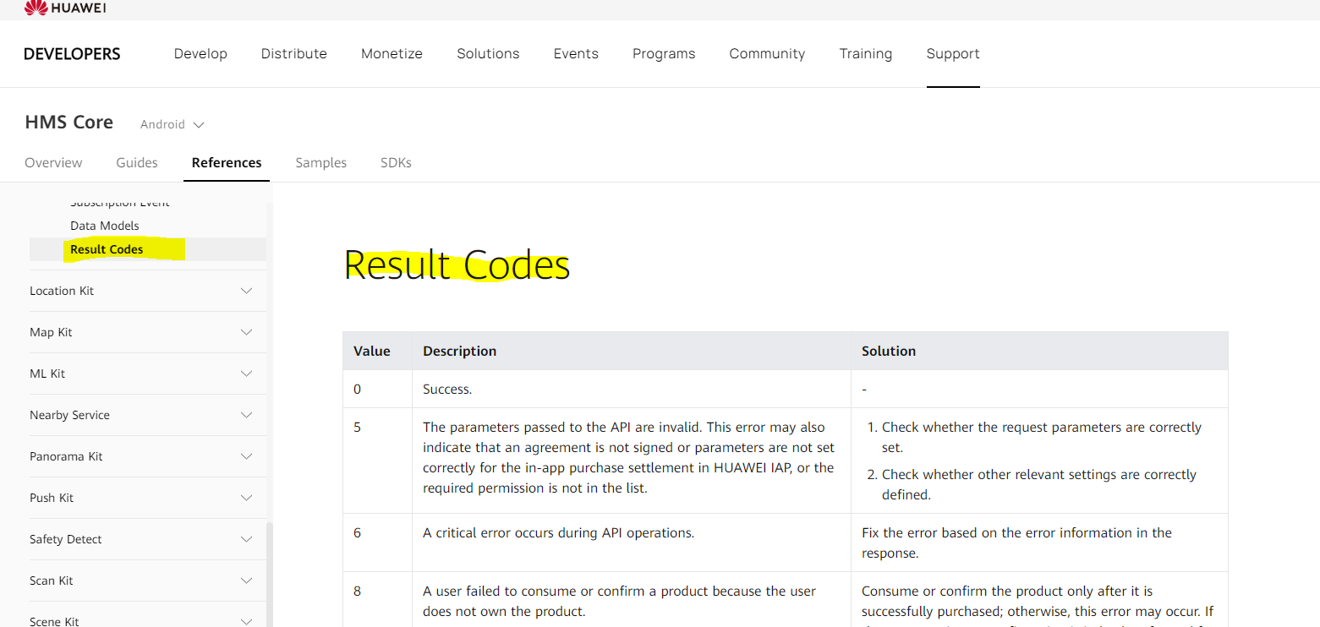Click the ML Kit label
The image size is (1320, 627).
(x=47, y=373)
